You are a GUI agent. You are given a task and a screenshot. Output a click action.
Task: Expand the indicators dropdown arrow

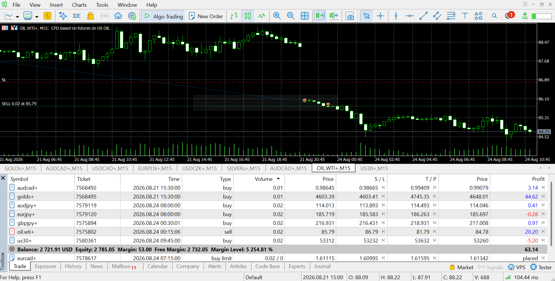tap(37, 17)
